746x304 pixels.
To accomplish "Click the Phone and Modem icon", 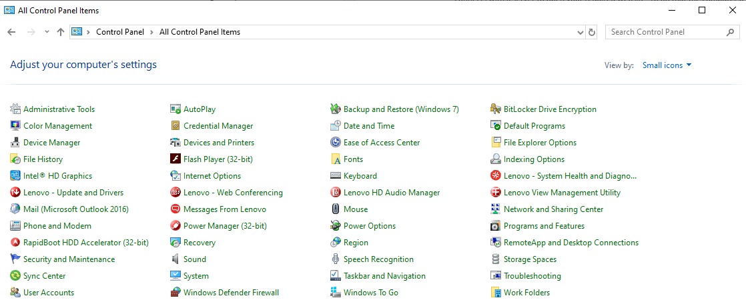I will point(15,225).
